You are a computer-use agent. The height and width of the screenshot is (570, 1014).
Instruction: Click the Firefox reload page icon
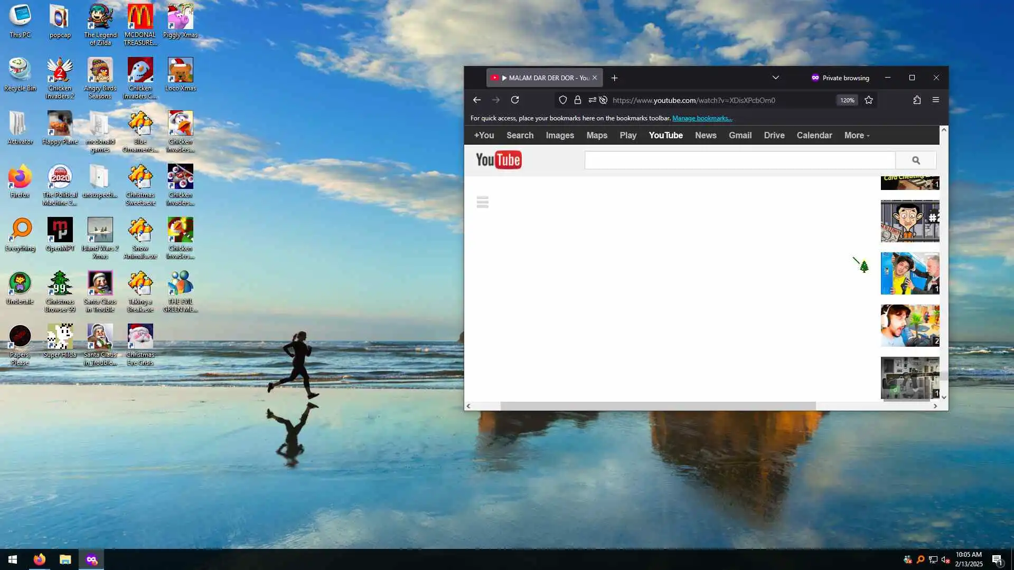pos(515,100)
